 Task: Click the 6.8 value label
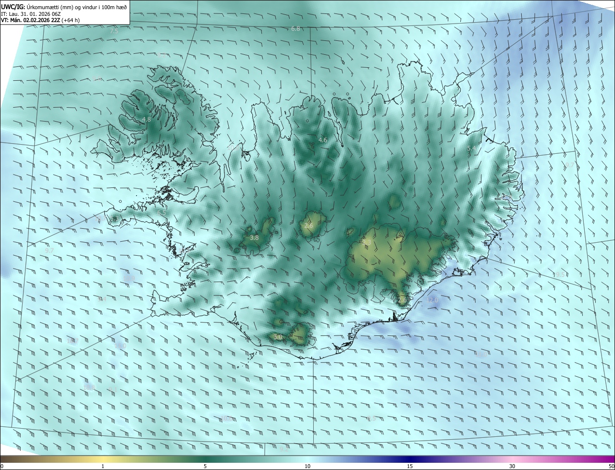[295, 29]
